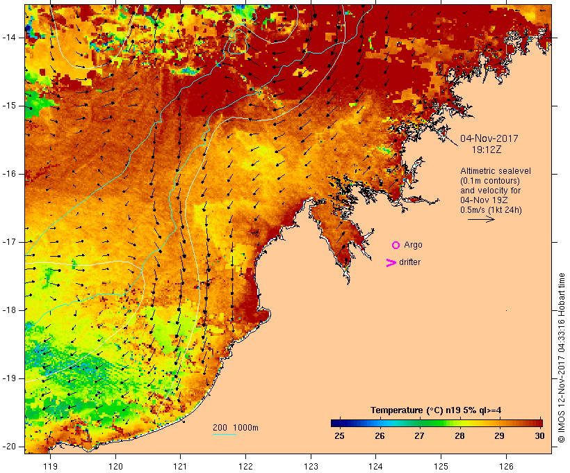Click the colorbar tick label 28
Image resolution: width=570 pixels, height=473 pixels.
coord(459,435)
